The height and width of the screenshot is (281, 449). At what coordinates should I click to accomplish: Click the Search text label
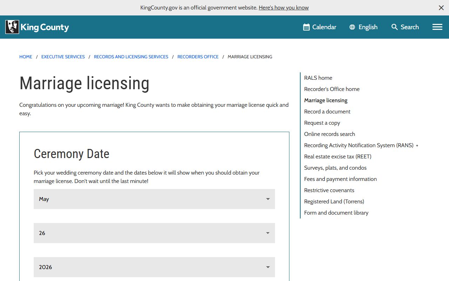pos(410,27)
